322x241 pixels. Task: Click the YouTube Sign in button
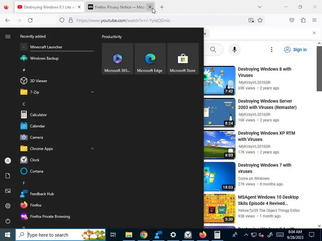tap(296, 50)
